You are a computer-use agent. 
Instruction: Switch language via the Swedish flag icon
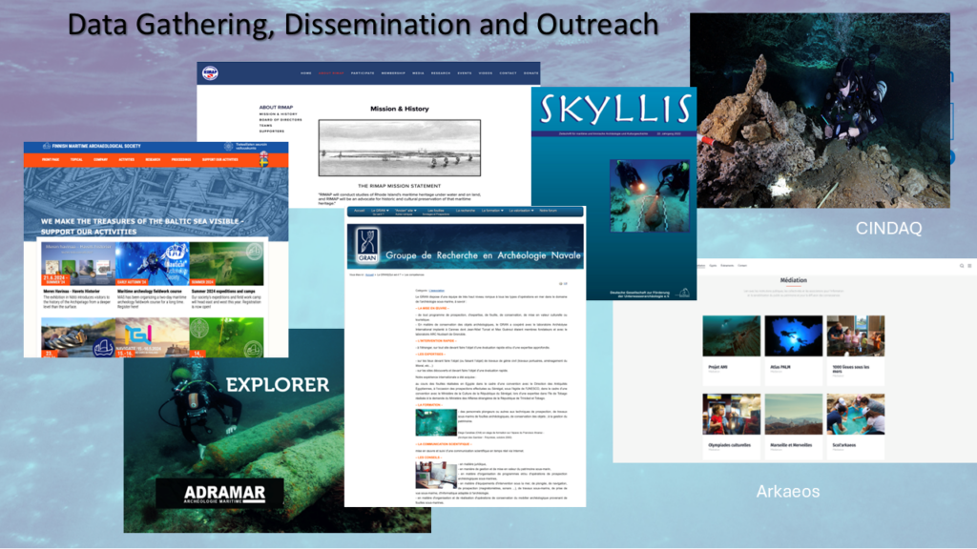pyautogui.click(x=263, y=162)
